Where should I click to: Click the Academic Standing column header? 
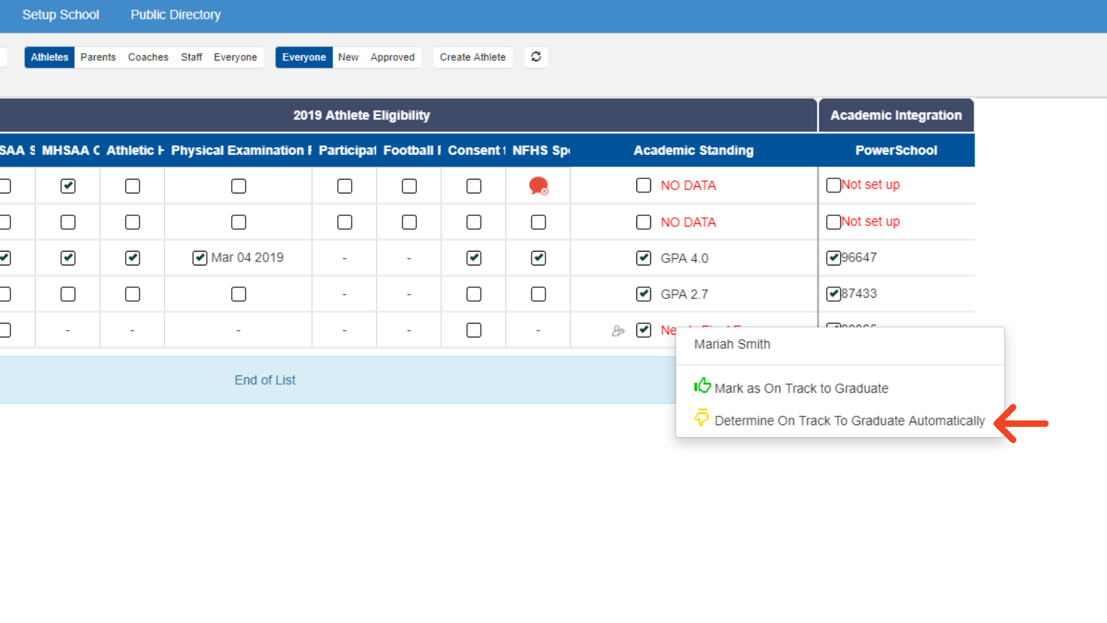[693, 151]
